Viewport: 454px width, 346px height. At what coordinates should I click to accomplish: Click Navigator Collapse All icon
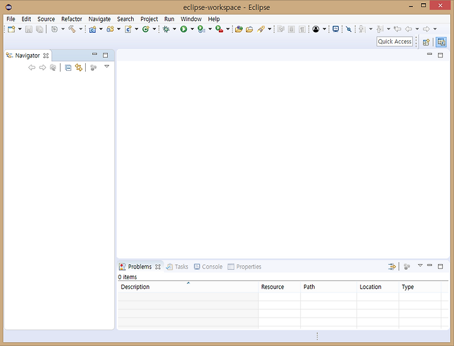click(x=68, y=67)
